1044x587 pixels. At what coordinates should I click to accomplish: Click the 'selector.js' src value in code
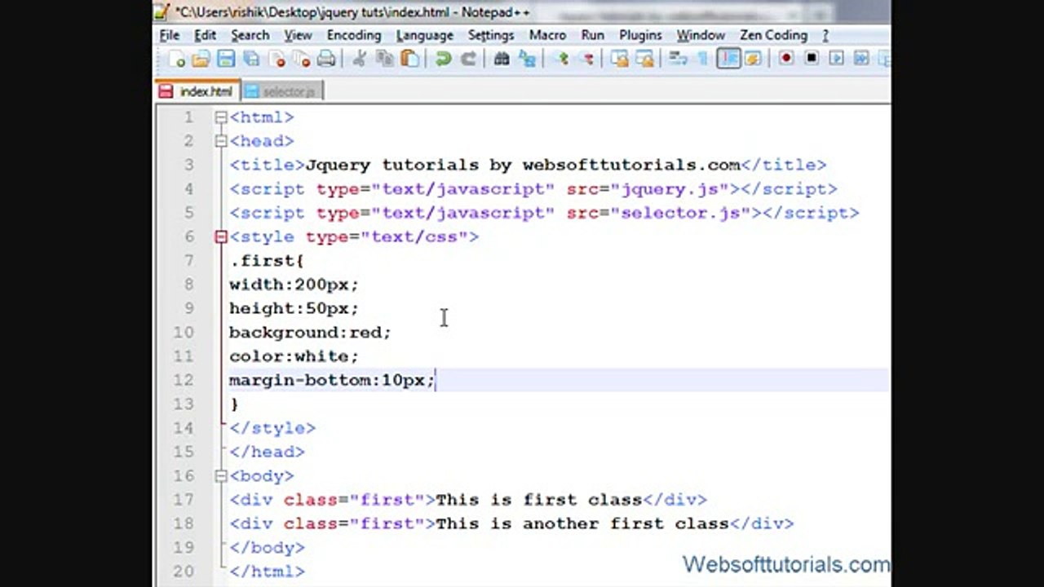(685, 213)
